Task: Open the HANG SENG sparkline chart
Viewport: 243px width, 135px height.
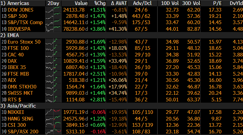Action: coord(53,118)
